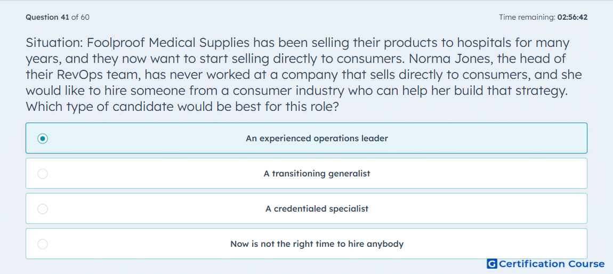Click the blue G logo icon
Image resolution: width=613 pixels, height=274 pixels.
pyautogui.click(x=492, y=264)
